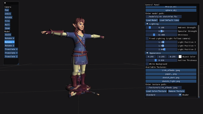Select the Translate Z tool
203x114 pixels.
(x=11, y=56)
